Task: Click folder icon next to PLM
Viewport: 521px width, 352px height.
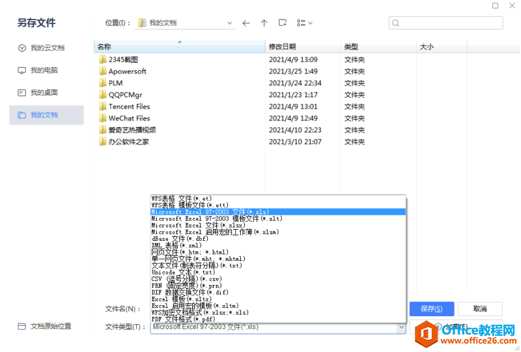Action: 103,83
